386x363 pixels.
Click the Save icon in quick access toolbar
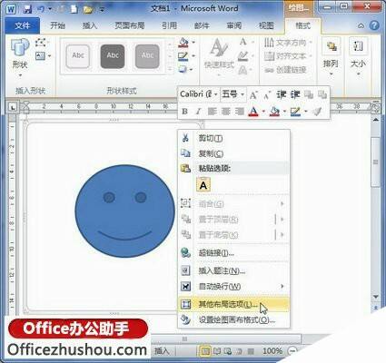(x=27, y=9)
